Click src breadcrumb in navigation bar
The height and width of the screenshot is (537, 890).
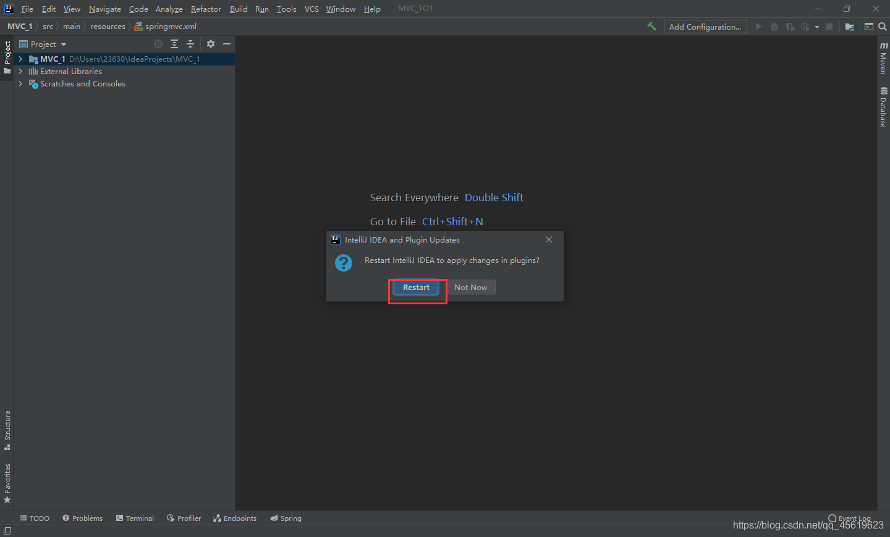(x=48, y=27)
